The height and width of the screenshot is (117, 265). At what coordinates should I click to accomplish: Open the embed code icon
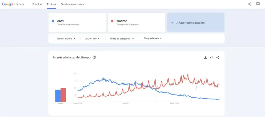coord(212,57)
